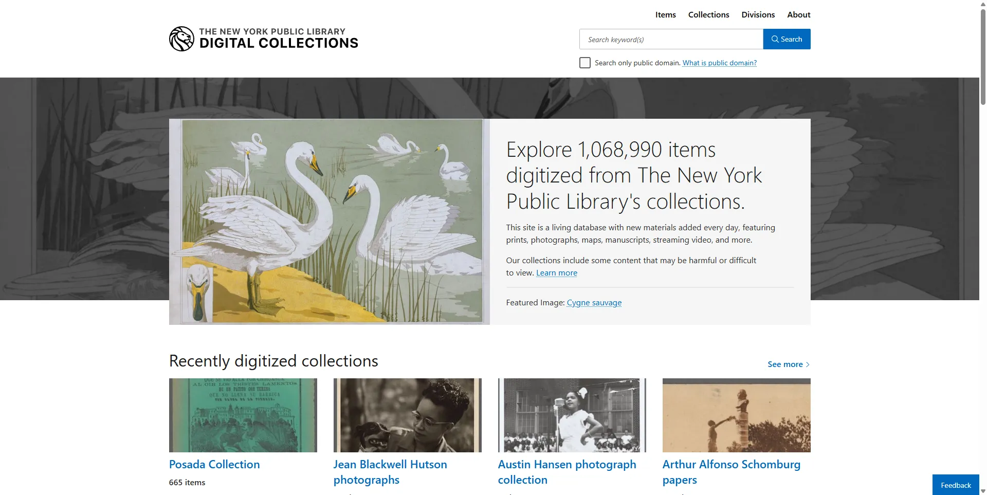The width and height of the screenshot is (987, 495).
Task: Open the Cygne sauvage featured image link
Action: tap(594, 302)
